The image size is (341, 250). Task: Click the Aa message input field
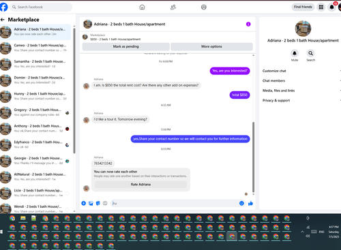(174, 203)
